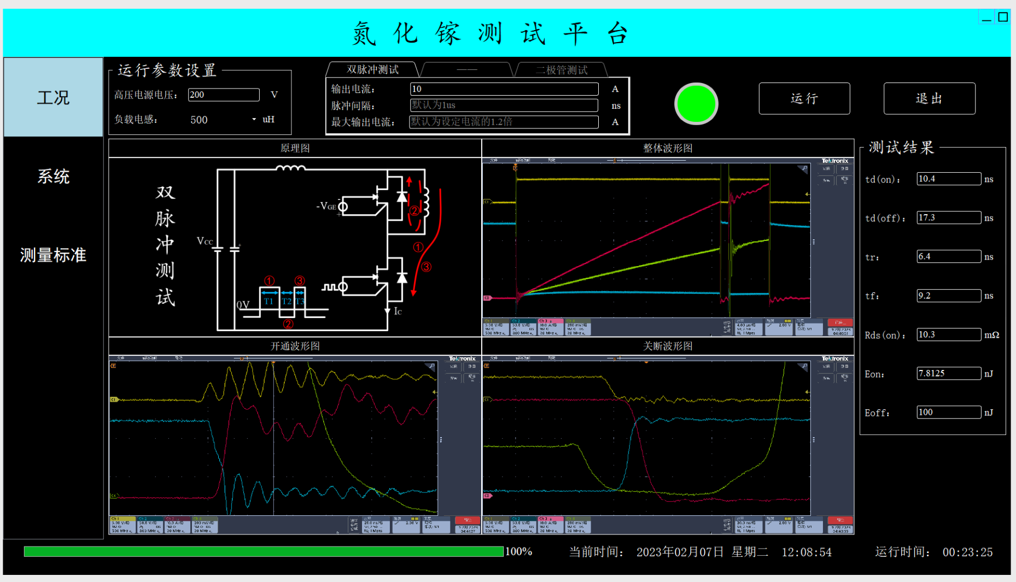Open the 负载电感 dropdown arrow
The image size is (1016, 582).
(254, 119)
